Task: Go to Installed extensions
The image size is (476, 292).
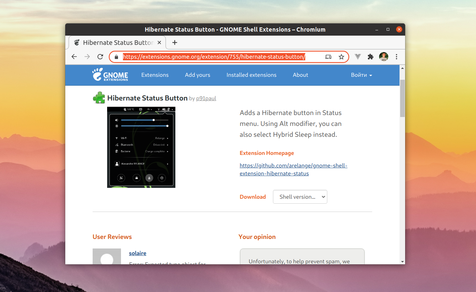Action: [x=252, y=75]
